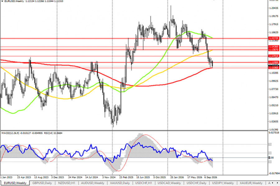
Task: Click the 1.20435 price scale value
Action: pyautogui.click(x=273, y=8)
